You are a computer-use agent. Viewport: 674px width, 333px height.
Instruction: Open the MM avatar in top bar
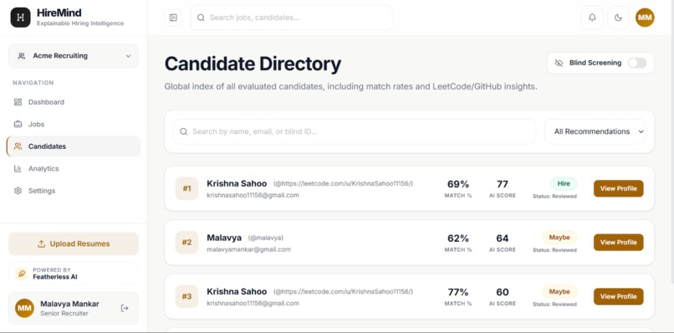coord(645,18)
